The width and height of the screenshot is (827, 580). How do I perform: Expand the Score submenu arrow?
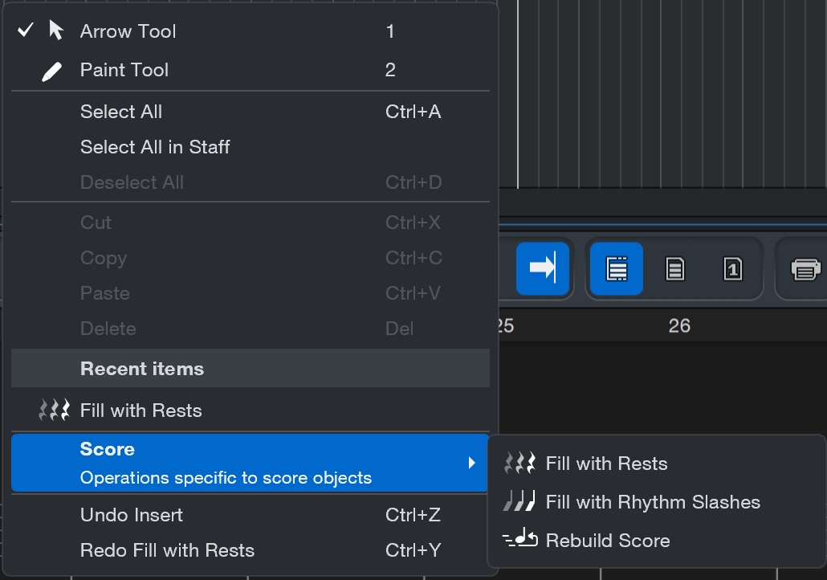pos(471,463)
